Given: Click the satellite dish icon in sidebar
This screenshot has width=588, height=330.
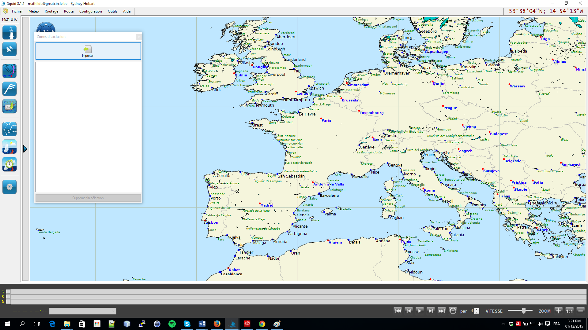Looking at the screenshot, I should pyautogui.click(x=9, y=49).
